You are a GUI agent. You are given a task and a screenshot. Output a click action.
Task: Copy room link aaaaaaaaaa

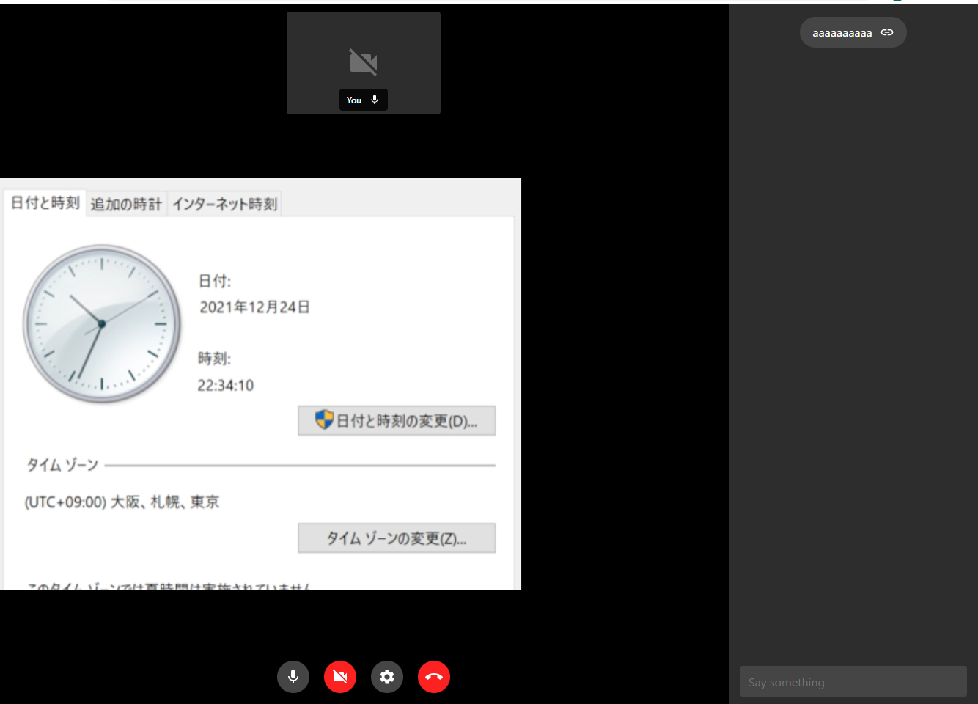point(853,32)
